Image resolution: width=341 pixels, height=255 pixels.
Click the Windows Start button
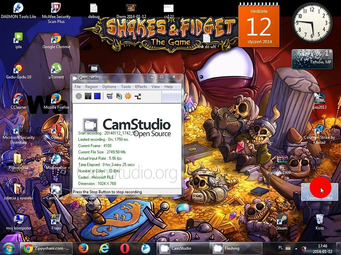(9, 249)
